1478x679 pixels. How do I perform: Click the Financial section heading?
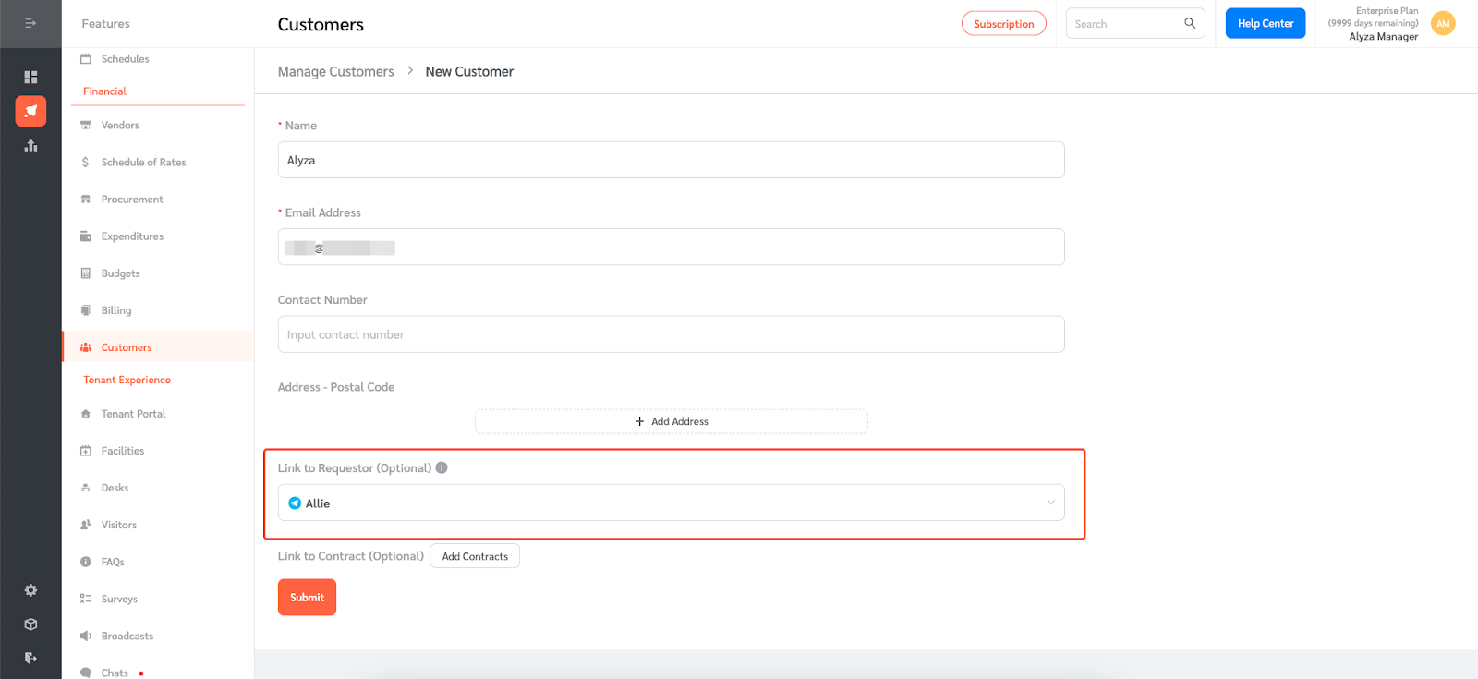(104, 91)
